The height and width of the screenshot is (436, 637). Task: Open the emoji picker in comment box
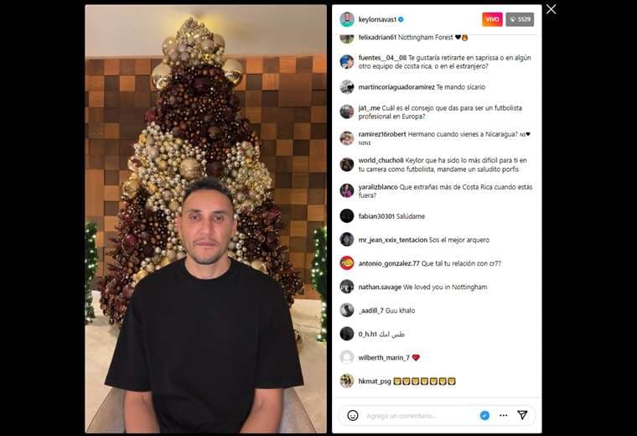pyautogui.click(x=353, y=415)
